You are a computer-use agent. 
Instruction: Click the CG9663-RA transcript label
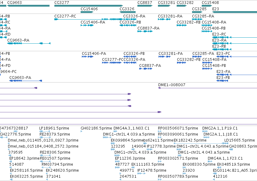point(18,40)
